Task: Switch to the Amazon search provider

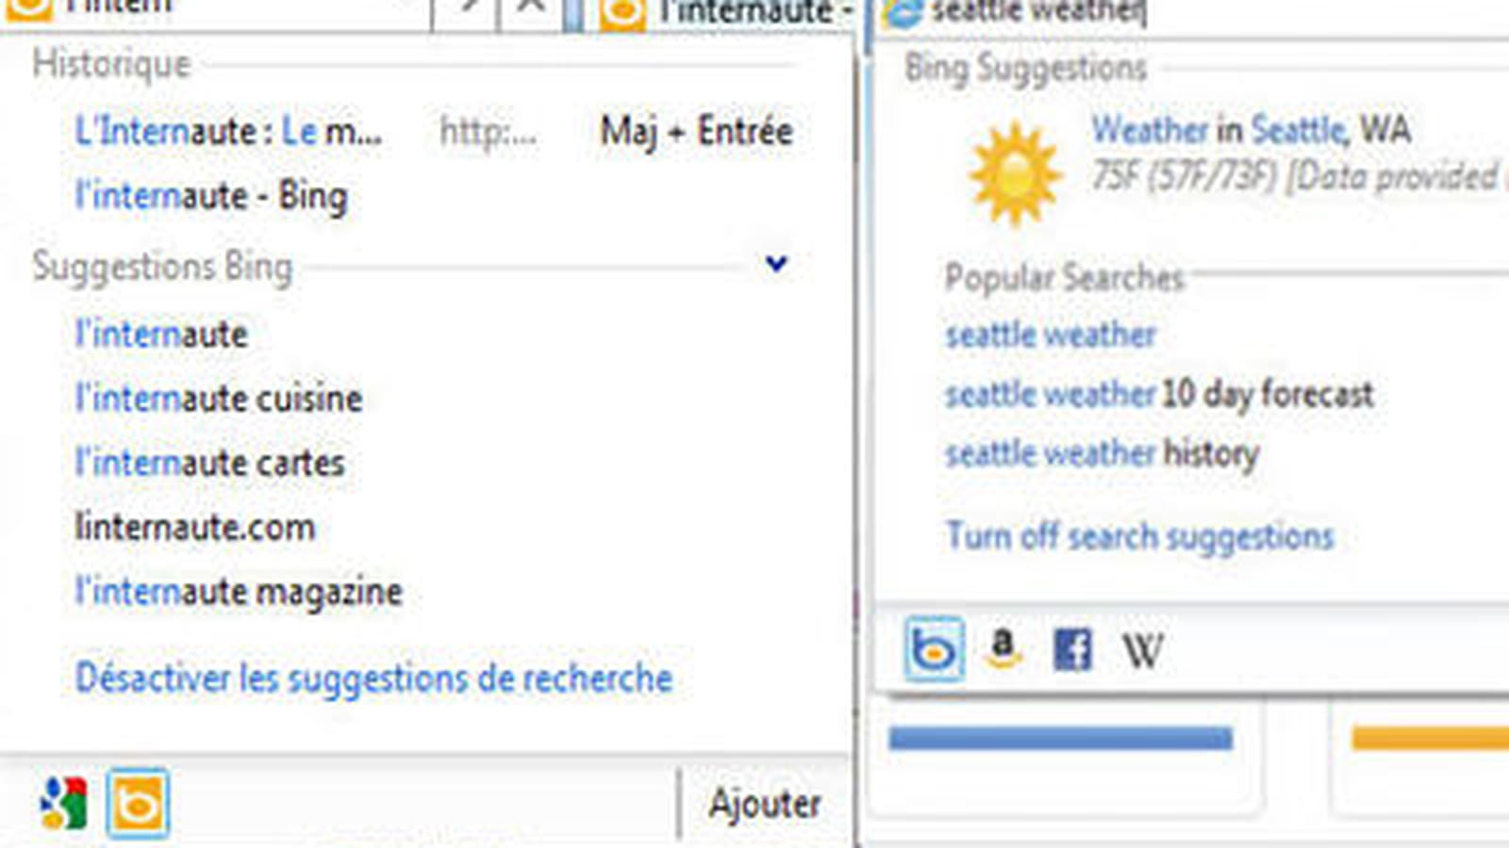Action: pyautogui.click(x=1003, y=649)
